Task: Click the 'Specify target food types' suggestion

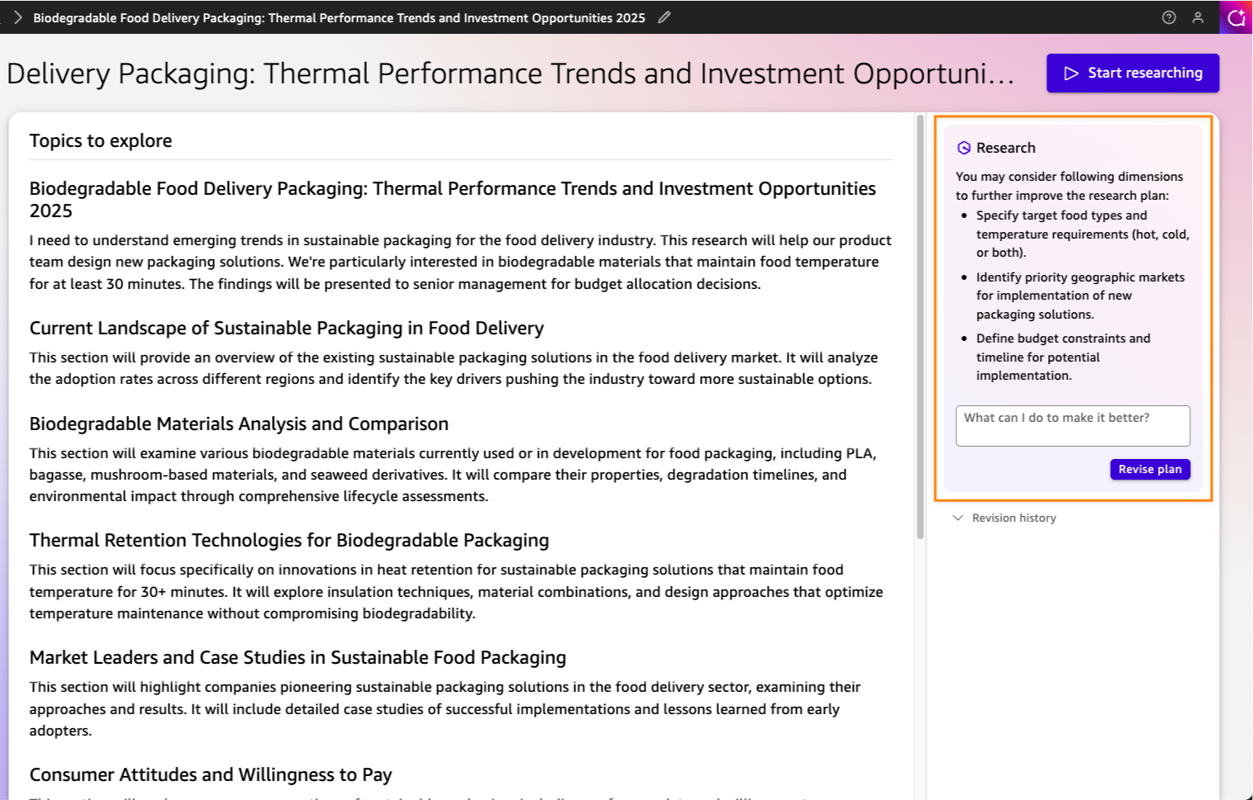Action: [x=1082, y=234]
